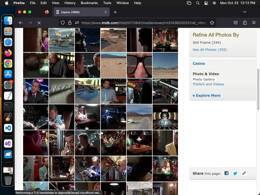Open the Tools menu
This screenshot has width=260, height=195.
107,3
